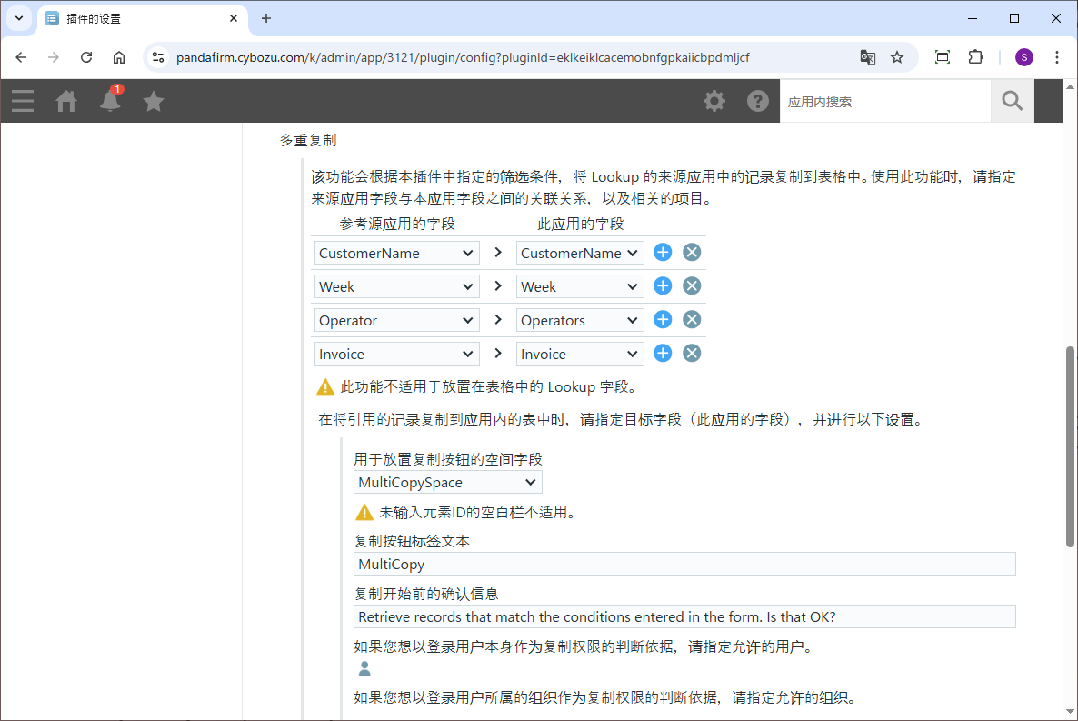Expand the source Invoice dropdown
Image resolution: width=1078 pixels, height=721 pixels.
(x=396, y=354)
